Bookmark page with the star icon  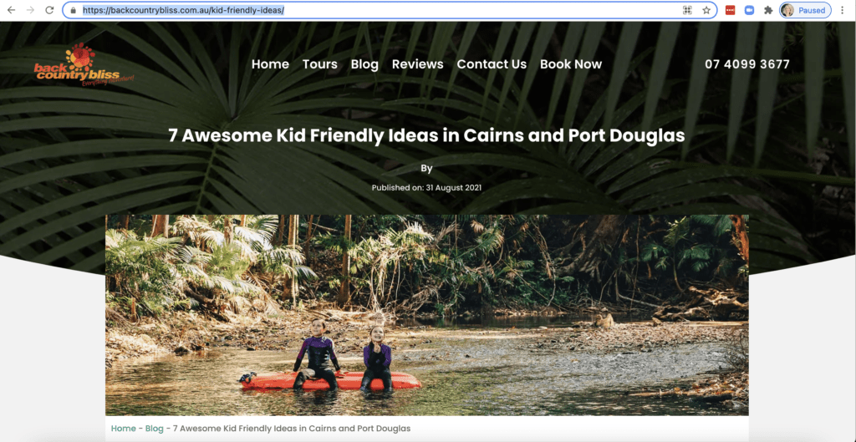coord(706,10)
